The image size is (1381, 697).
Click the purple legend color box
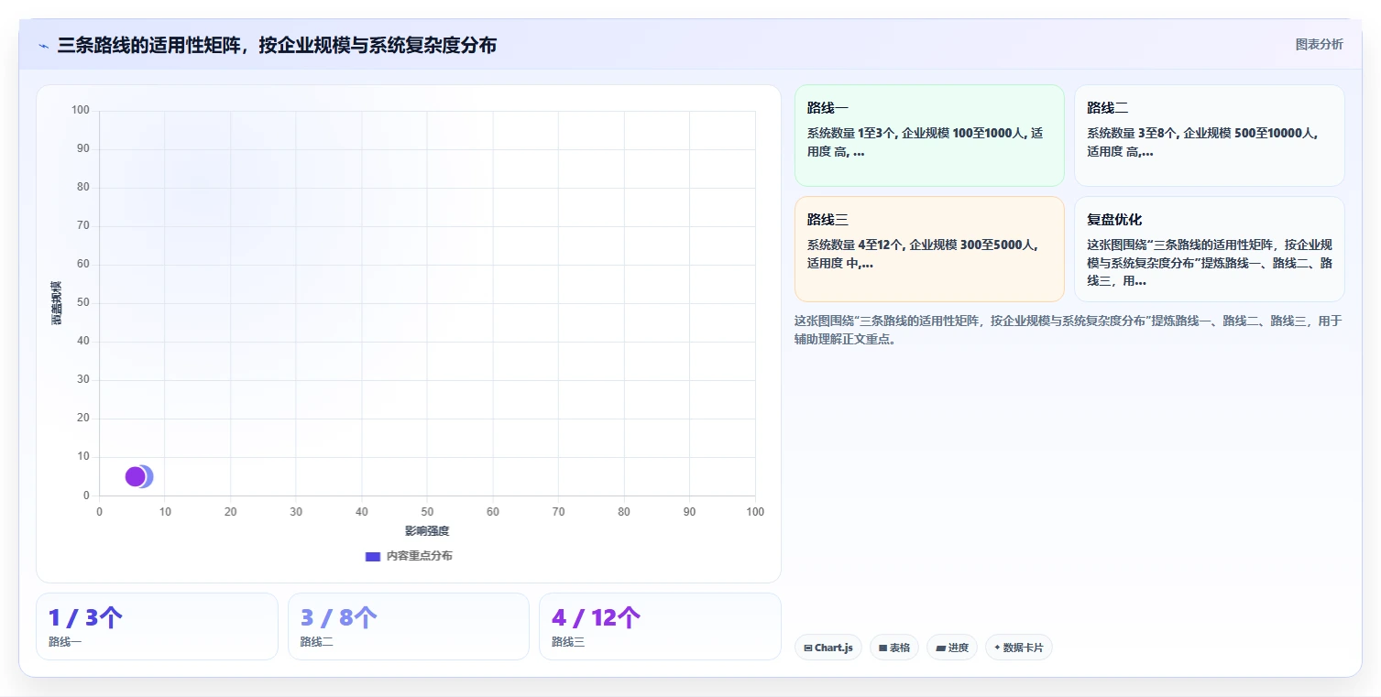pos(372,556)
